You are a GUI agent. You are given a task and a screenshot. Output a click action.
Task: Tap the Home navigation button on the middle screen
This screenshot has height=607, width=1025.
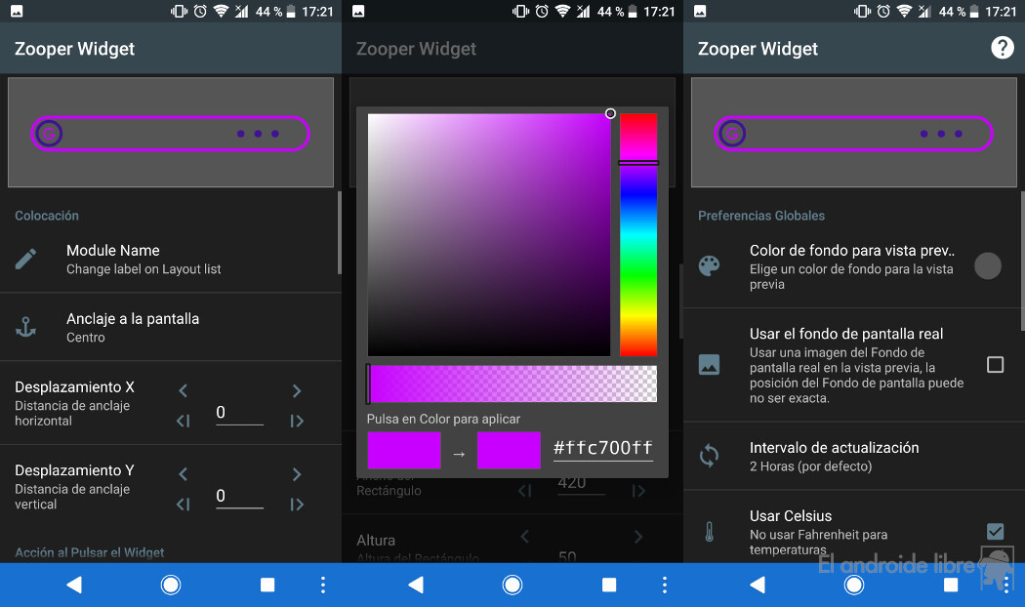click(512, 585)
